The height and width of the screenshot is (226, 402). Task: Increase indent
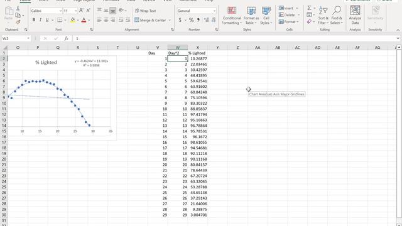point(128,20)
